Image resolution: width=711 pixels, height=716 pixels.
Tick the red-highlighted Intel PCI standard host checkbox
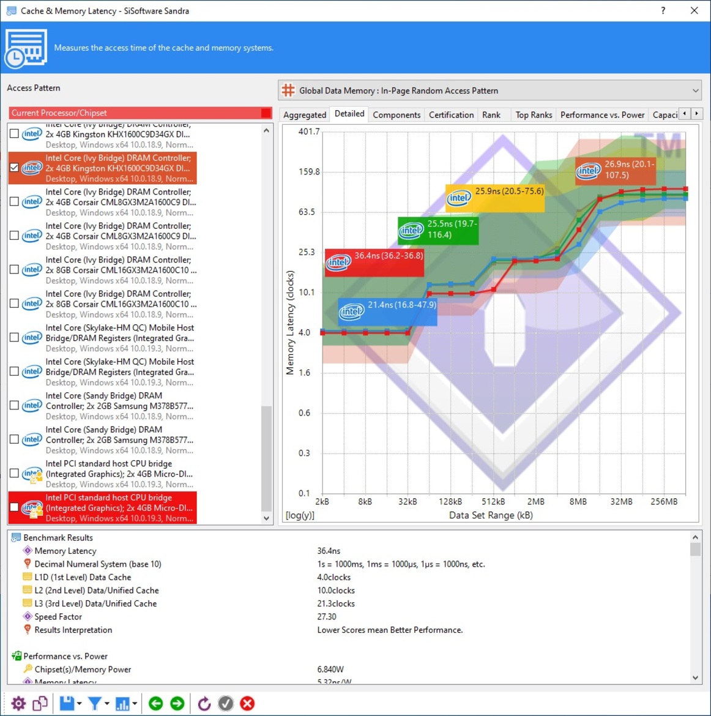tap(14, 507)
